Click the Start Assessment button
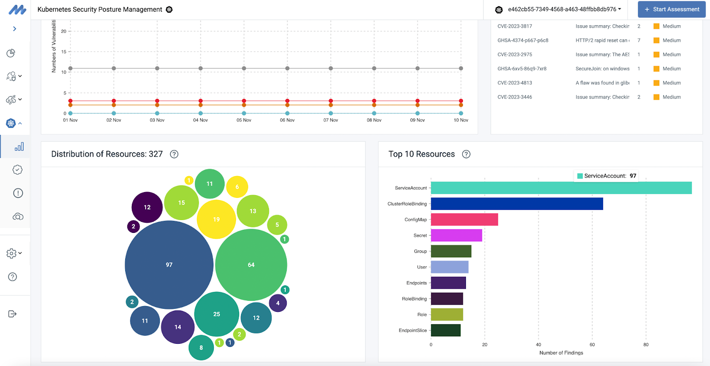710x366 pixels. [671, 9]
